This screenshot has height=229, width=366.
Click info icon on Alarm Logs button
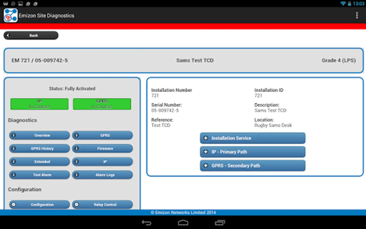pos(77,175)
